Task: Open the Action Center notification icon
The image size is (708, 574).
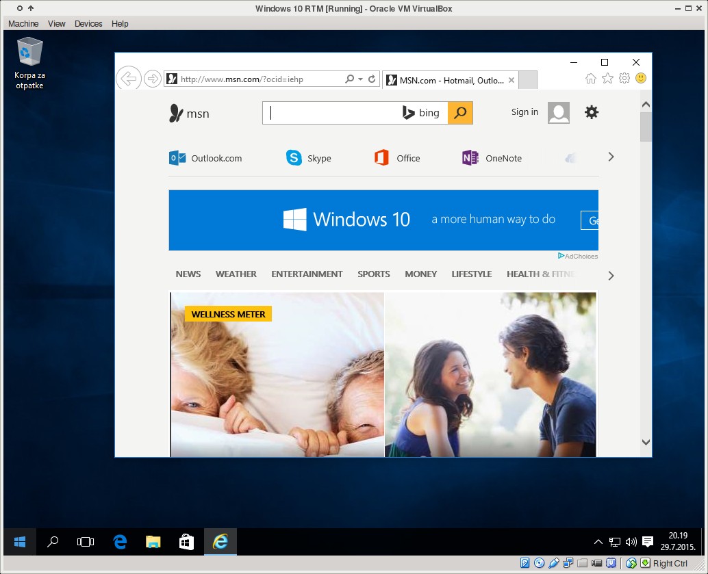Action: pos(648,542)
